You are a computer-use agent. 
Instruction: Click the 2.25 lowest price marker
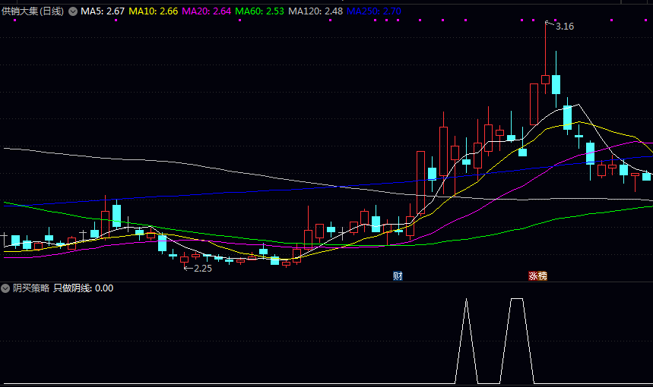(x=202, y=268)
